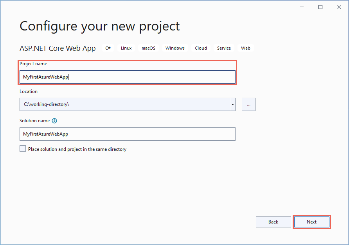
Task: Maximize the configuration dialog window
Action: pyautogui.click(x=320, y=7)
